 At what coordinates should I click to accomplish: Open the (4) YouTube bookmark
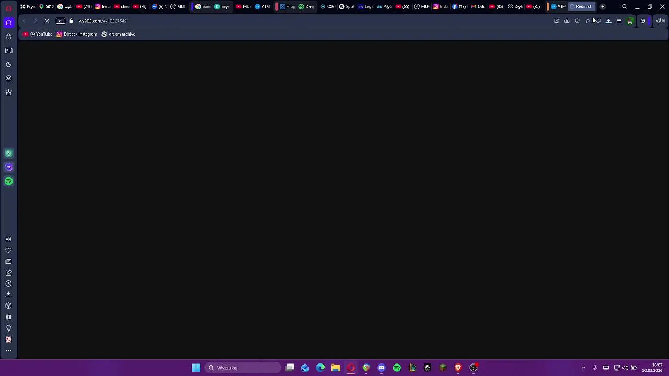38,34
